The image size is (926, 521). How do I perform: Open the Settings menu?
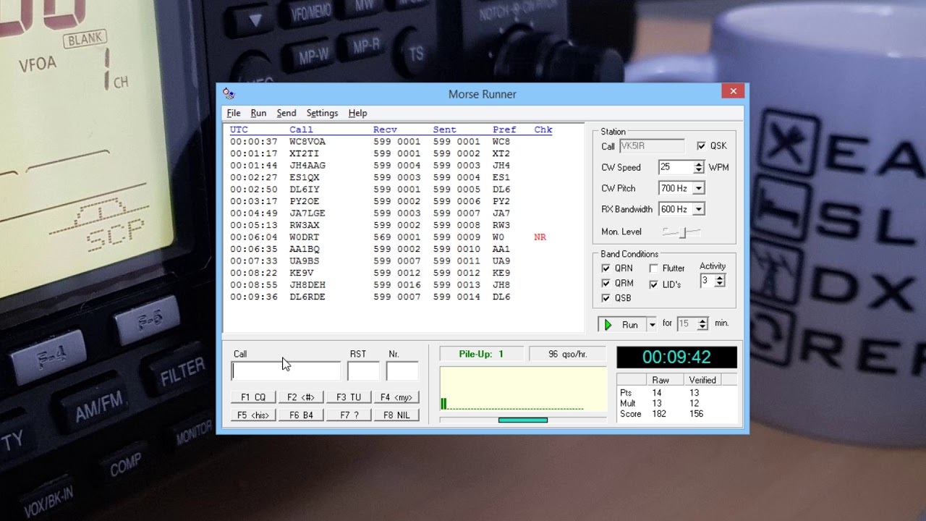point(322,113)
